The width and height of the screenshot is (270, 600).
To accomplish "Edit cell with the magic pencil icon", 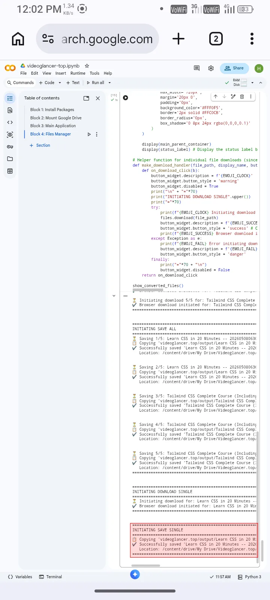I will pyautogui.click(x=233, y=96).
